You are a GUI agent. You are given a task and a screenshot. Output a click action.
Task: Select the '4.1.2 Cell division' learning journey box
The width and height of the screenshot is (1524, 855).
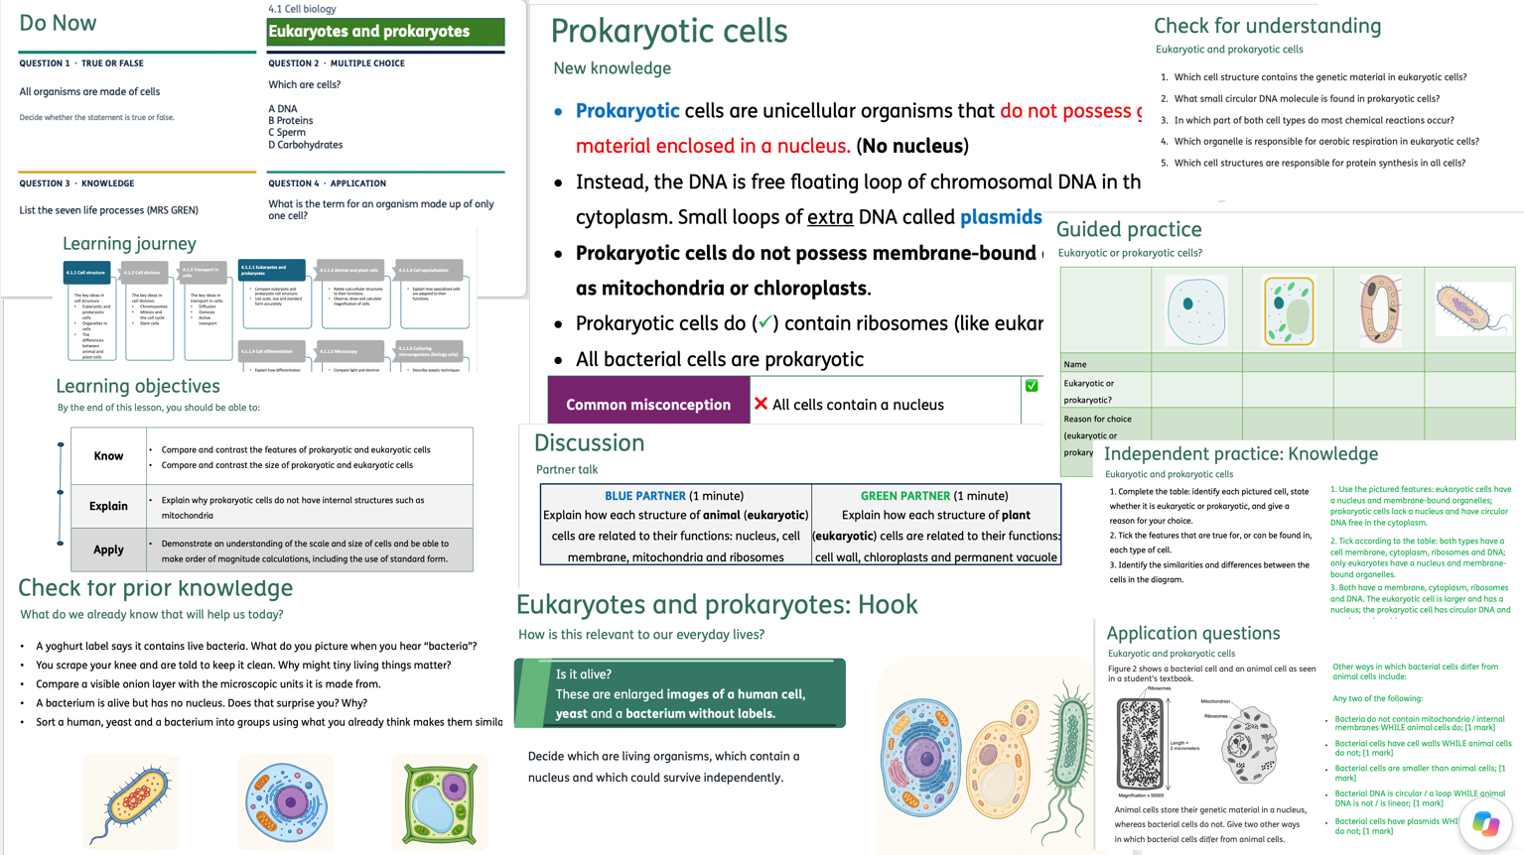click(x=145, y=272)
